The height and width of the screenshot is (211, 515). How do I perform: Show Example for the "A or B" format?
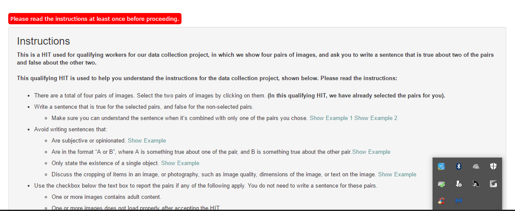tap(371, 152)
